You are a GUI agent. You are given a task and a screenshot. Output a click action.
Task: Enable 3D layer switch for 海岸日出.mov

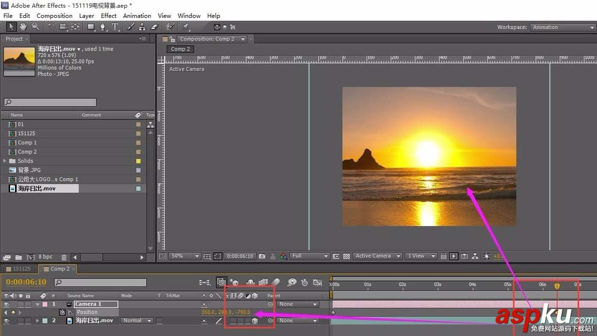click(x=255, y=320)
